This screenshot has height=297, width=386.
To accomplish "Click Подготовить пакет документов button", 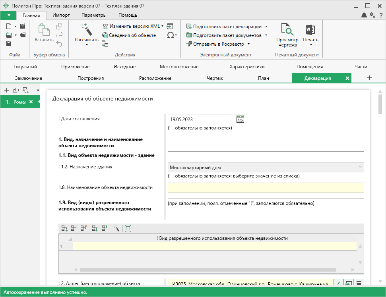I will click(x=227, y=35).
